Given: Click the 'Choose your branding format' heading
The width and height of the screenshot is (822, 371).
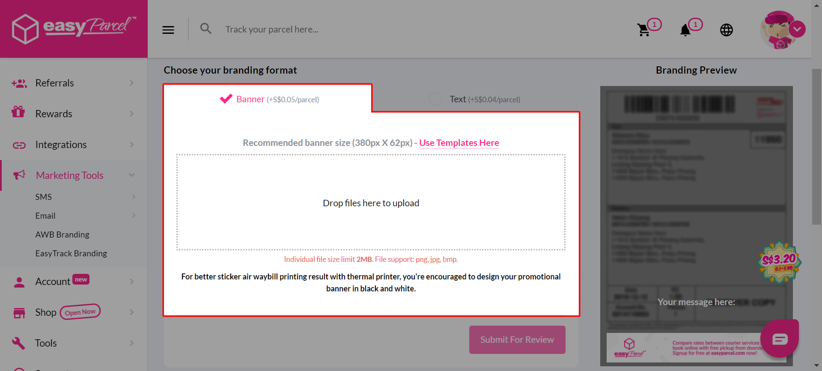Looking at the screenshot, I should [x=230, y=70].
